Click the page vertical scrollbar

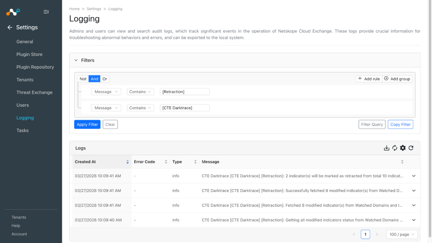pos(429,118)
